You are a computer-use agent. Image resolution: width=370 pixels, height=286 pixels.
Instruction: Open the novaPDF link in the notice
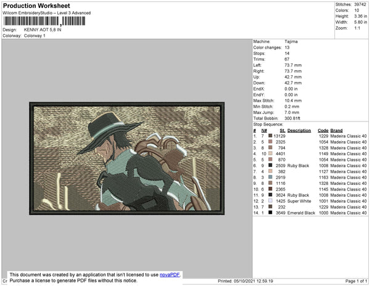[x=170, y=275]
